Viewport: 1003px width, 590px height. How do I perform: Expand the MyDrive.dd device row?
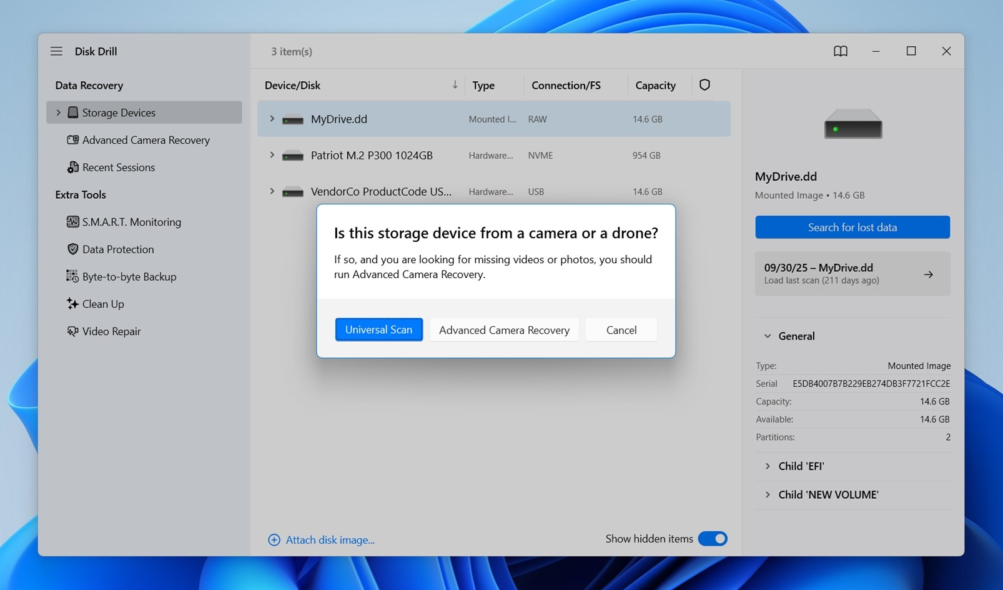(272, 119)
